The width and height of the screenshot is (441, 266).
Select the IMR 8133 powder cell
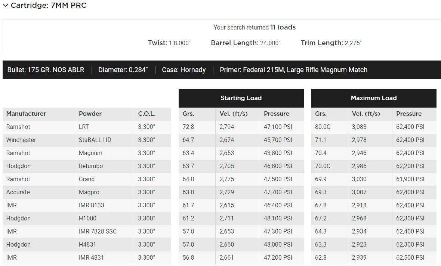pos(104,205)
